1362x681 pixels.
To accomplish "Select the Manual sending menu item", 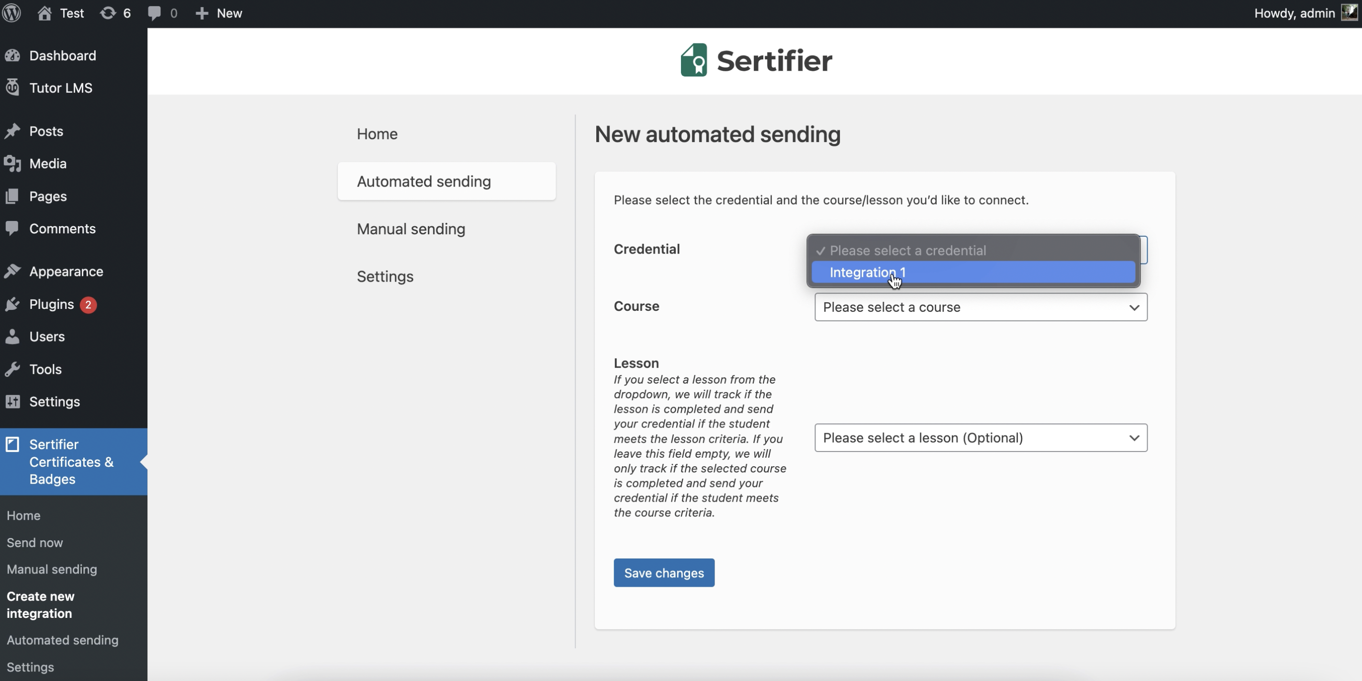I will [410, 230].
